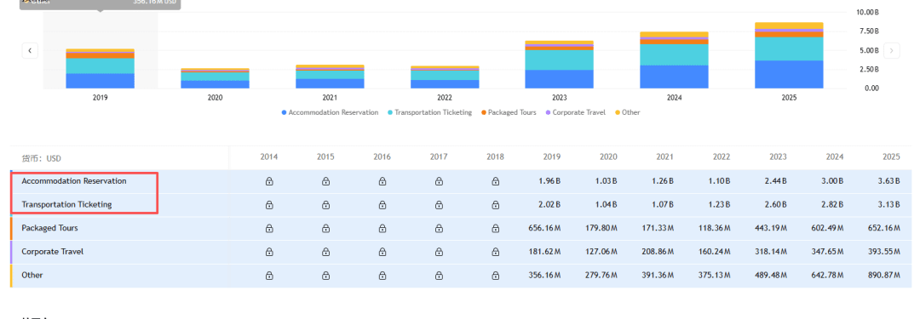The image size is (920, 319).
Task: Click lock icon for Corporate Travel 2014
Action: [x=269, y=252]
